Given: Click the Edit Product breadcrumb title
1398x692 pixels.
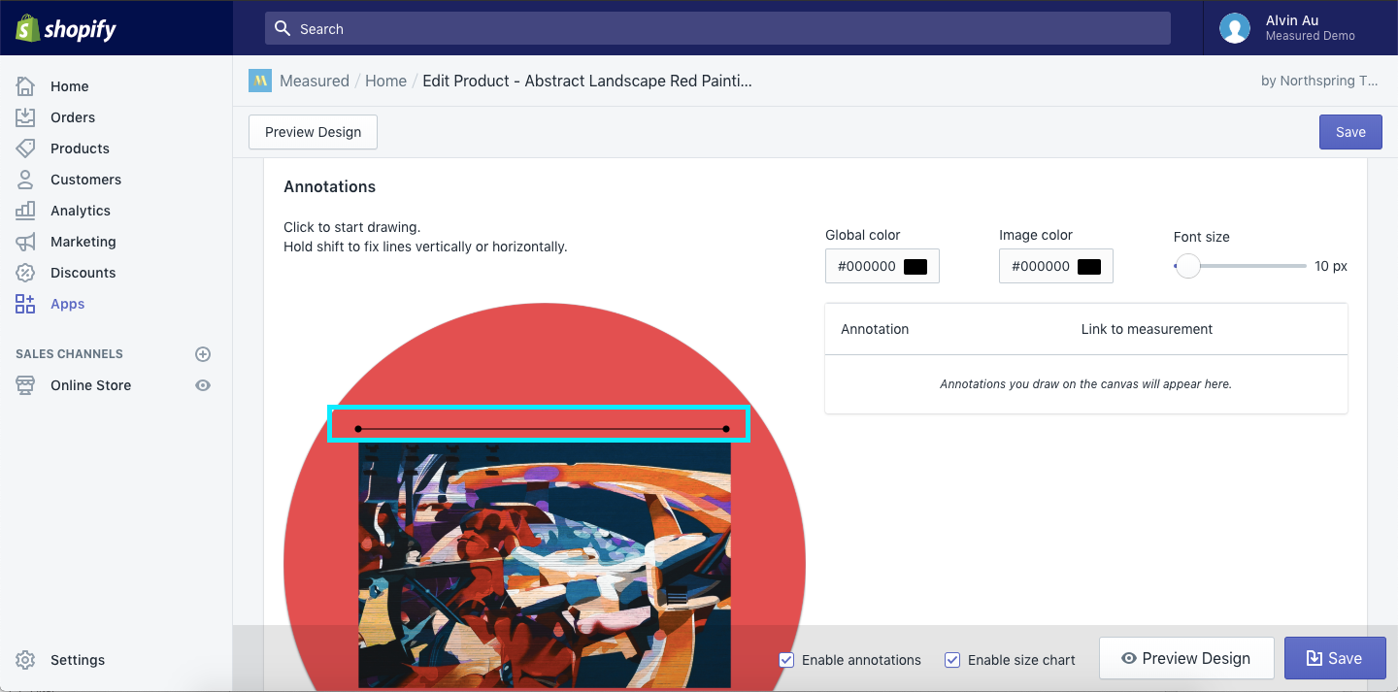Looking at the screenshot, I should 587,81.
